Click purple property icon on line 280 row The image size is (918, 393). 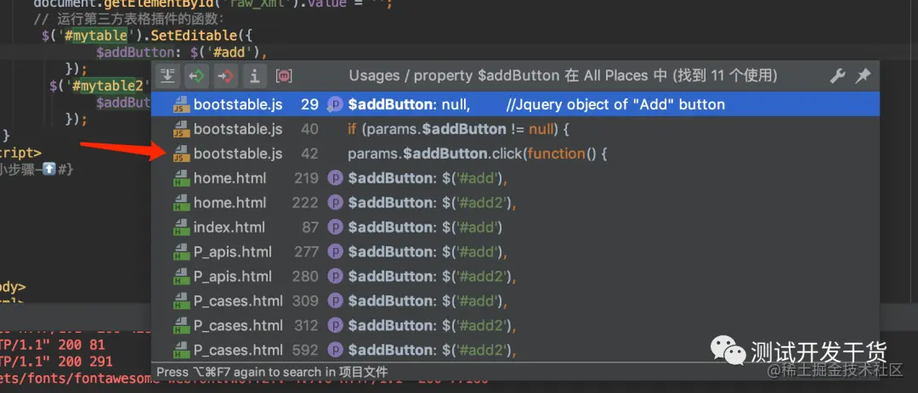[335, 277]
